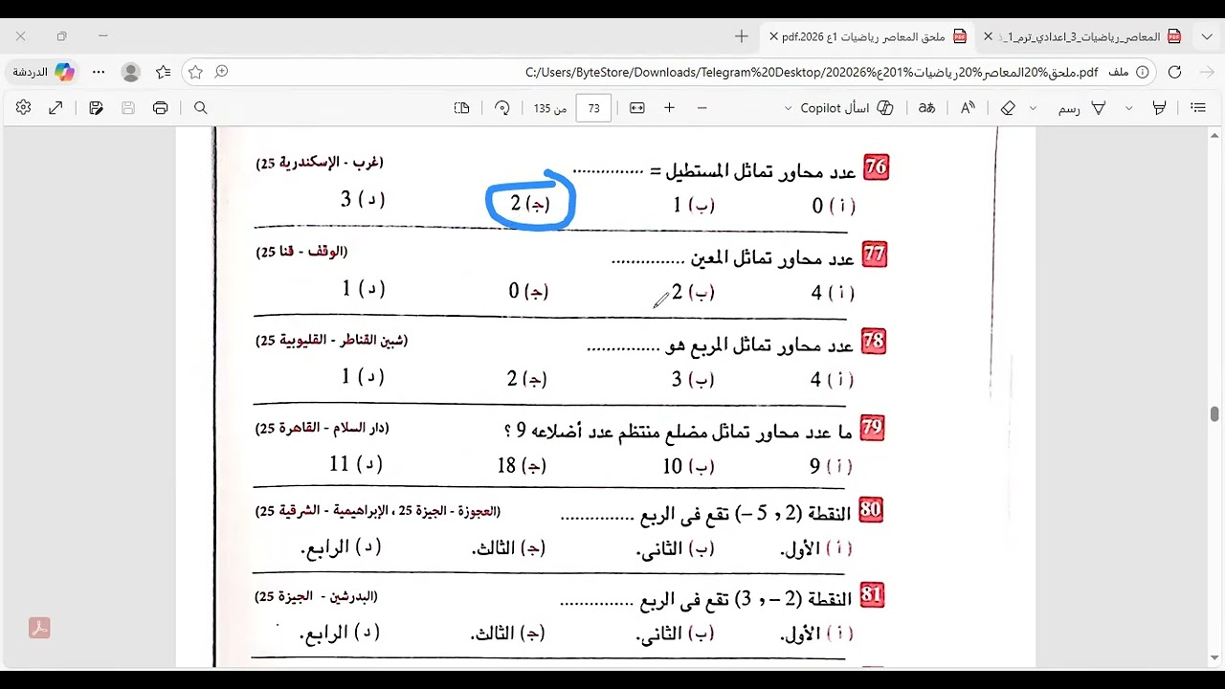1225x689 pixels.
Task: Open find in PDF search
Action: [200, 108]
